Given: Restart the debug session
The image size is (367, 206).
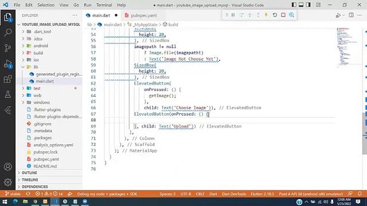Looking at the screenshot, I should click(x=275, y=15).
